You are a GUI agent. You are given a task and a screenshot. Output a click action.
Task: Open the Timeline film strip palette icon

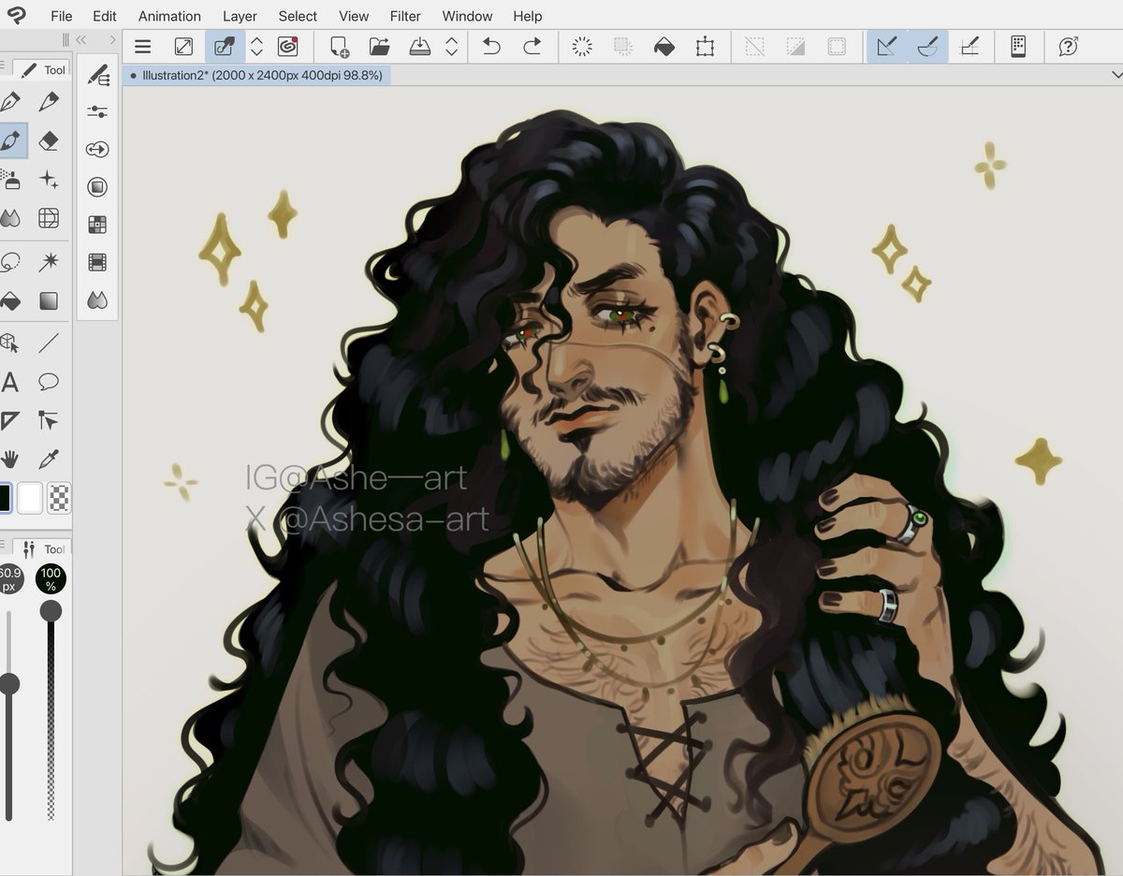tap(97, 262)
